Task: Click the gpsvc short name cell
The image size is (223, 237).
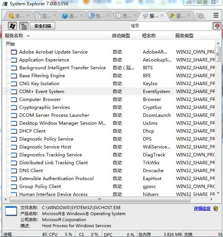Action: (x=149, y=187)
